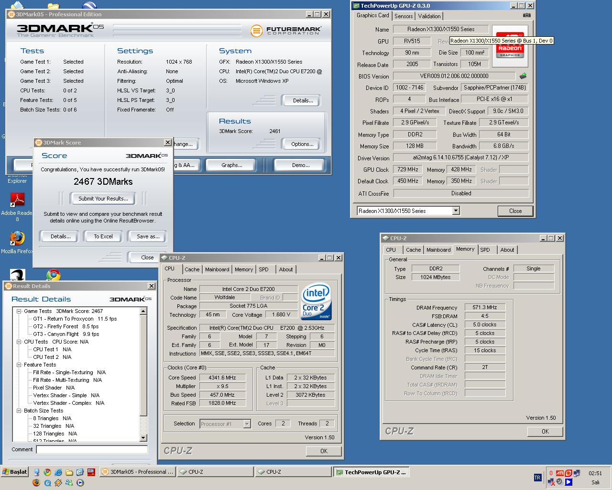Click the Result Details scrollbar down arrow
The image size is (612, 490).
(143, 438)
